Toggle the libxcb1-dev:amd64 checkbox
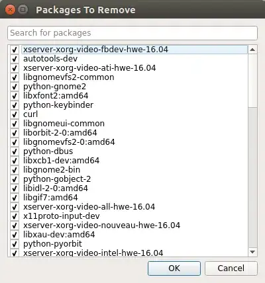 (x=15, y=161)
